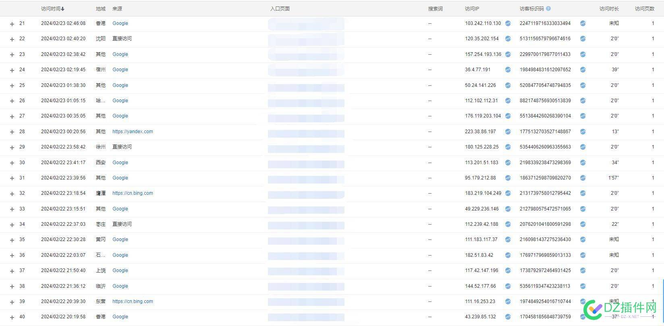Click the 访问IP column header
The image size is (664, 326).
pyautogui.click(x=472, y=8)
